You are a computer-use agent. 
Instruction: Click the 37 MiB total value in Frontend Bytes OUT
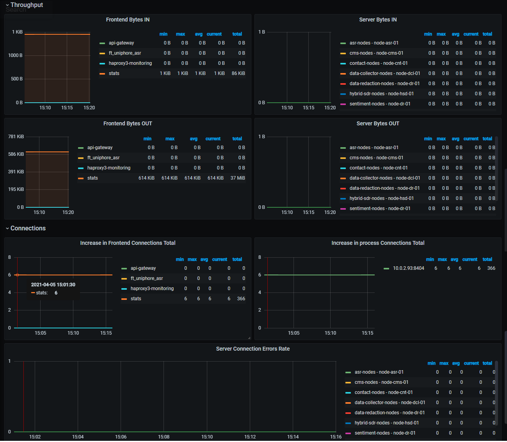point(238,178)
